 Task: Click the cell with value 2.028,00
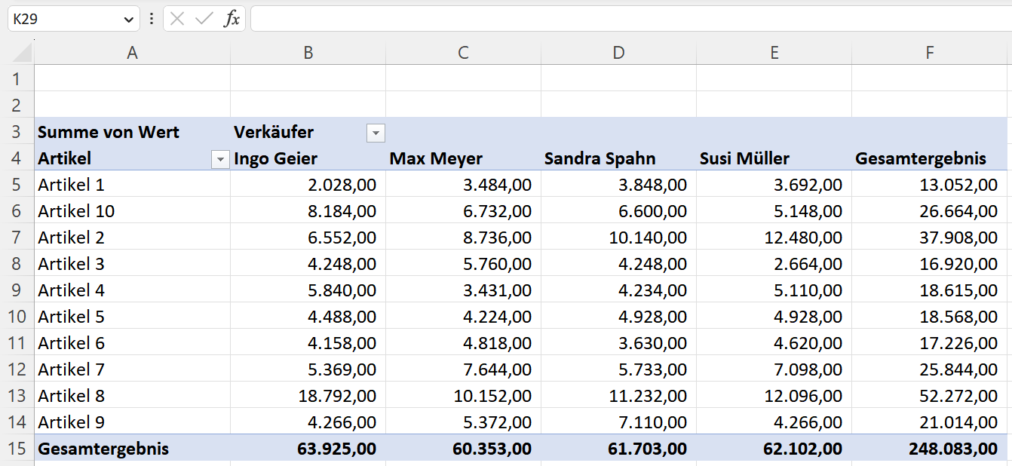click(x=308, y=184)
